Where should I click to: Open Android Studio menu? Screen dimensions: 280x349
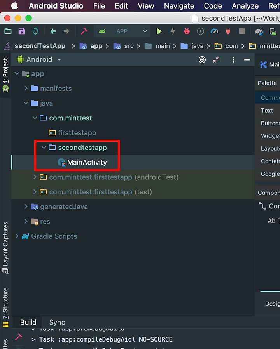pos(56,6)
